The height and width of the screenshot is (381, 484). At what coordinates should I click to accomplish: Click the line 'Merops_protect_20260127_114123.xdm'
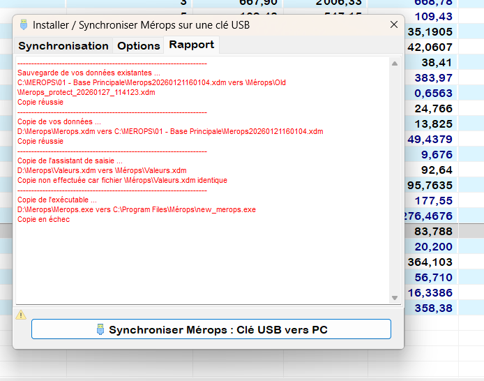pyautogui.click(x=86, y=92)
